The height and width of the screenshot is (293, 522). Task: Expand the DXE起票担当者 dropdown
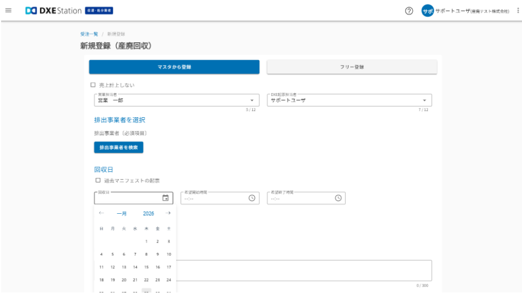(x=424, y=100)
